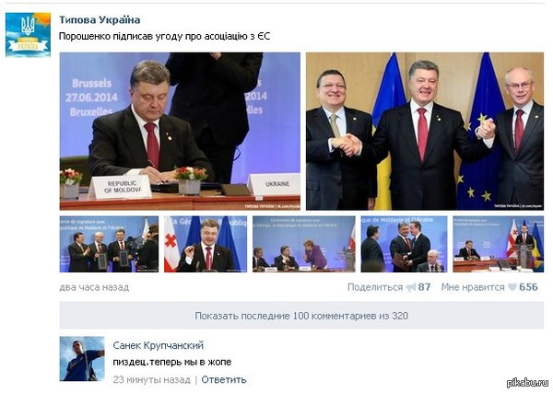Screen dimensions: 553x393
Task: Click Поделиться to share the post
Action: coord(375,287)
